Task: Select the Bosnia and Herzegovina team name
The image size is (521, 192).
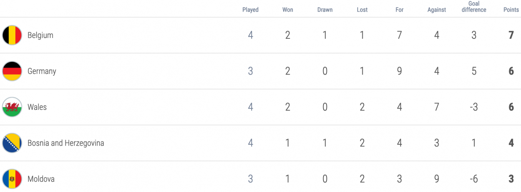Action: [x=66, y=143]
